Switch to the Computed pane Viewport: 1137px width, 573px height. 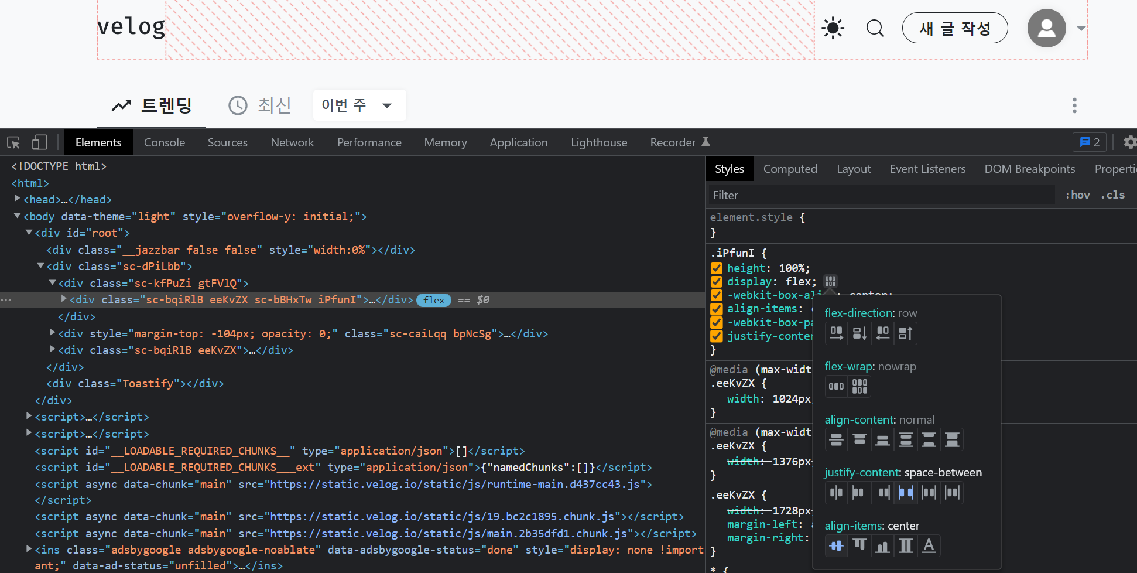790,169
